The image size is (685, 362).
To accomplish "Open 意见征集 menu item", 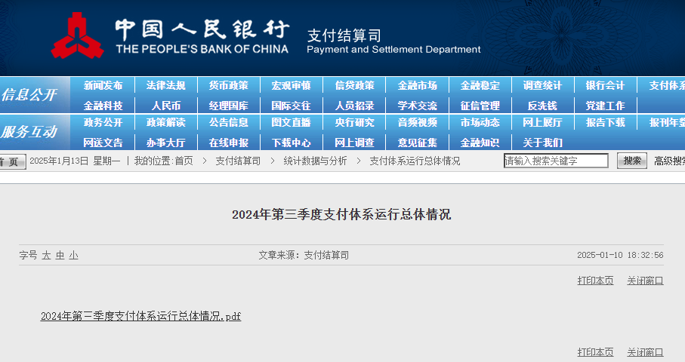I will point(417,143).
